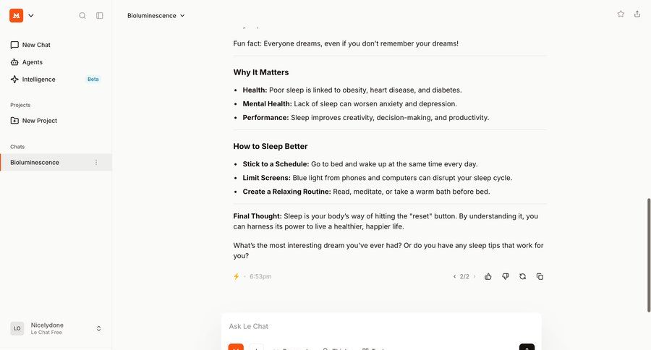The height and width of the screenshot is (350, 651).
Task: Create a New Project
Action: (x=39, y=121)
